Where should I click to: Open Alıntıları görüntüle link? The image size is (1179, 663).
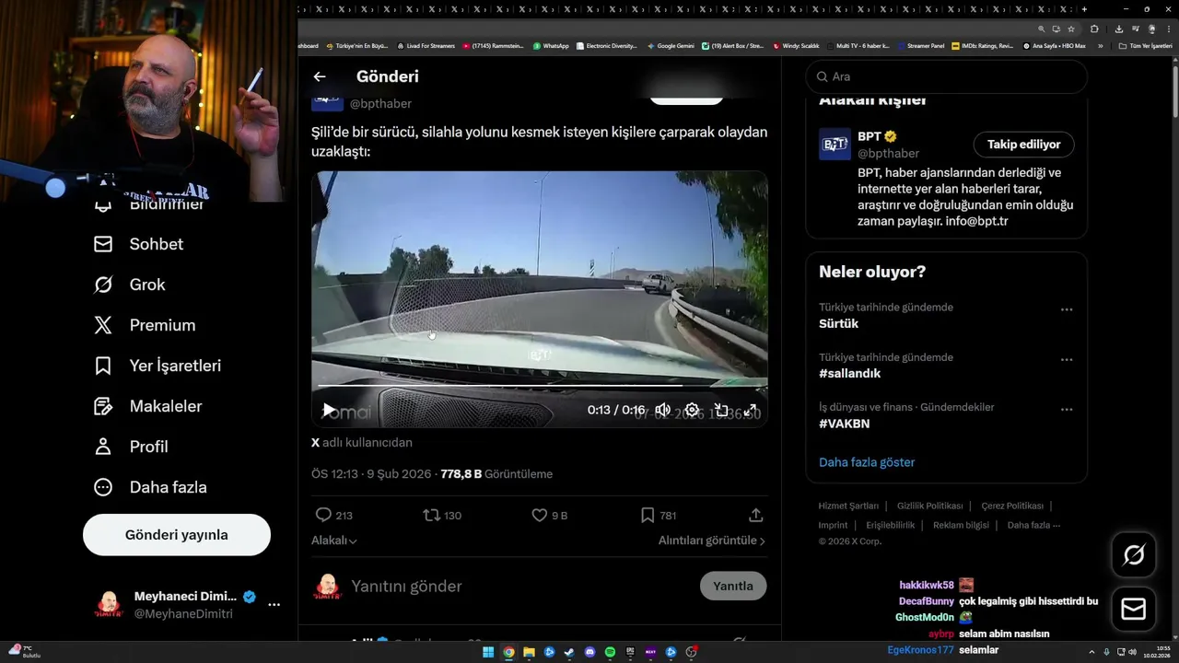point(712,541)
